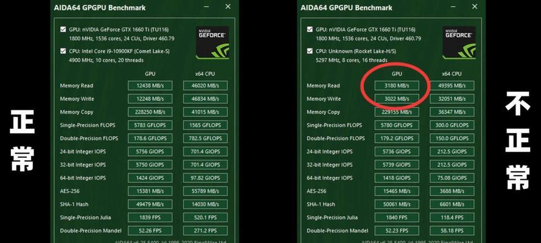Select the 75.08 GIOPS 64-bit integer value
Viewport: 541px width, 243px height.
452,178
